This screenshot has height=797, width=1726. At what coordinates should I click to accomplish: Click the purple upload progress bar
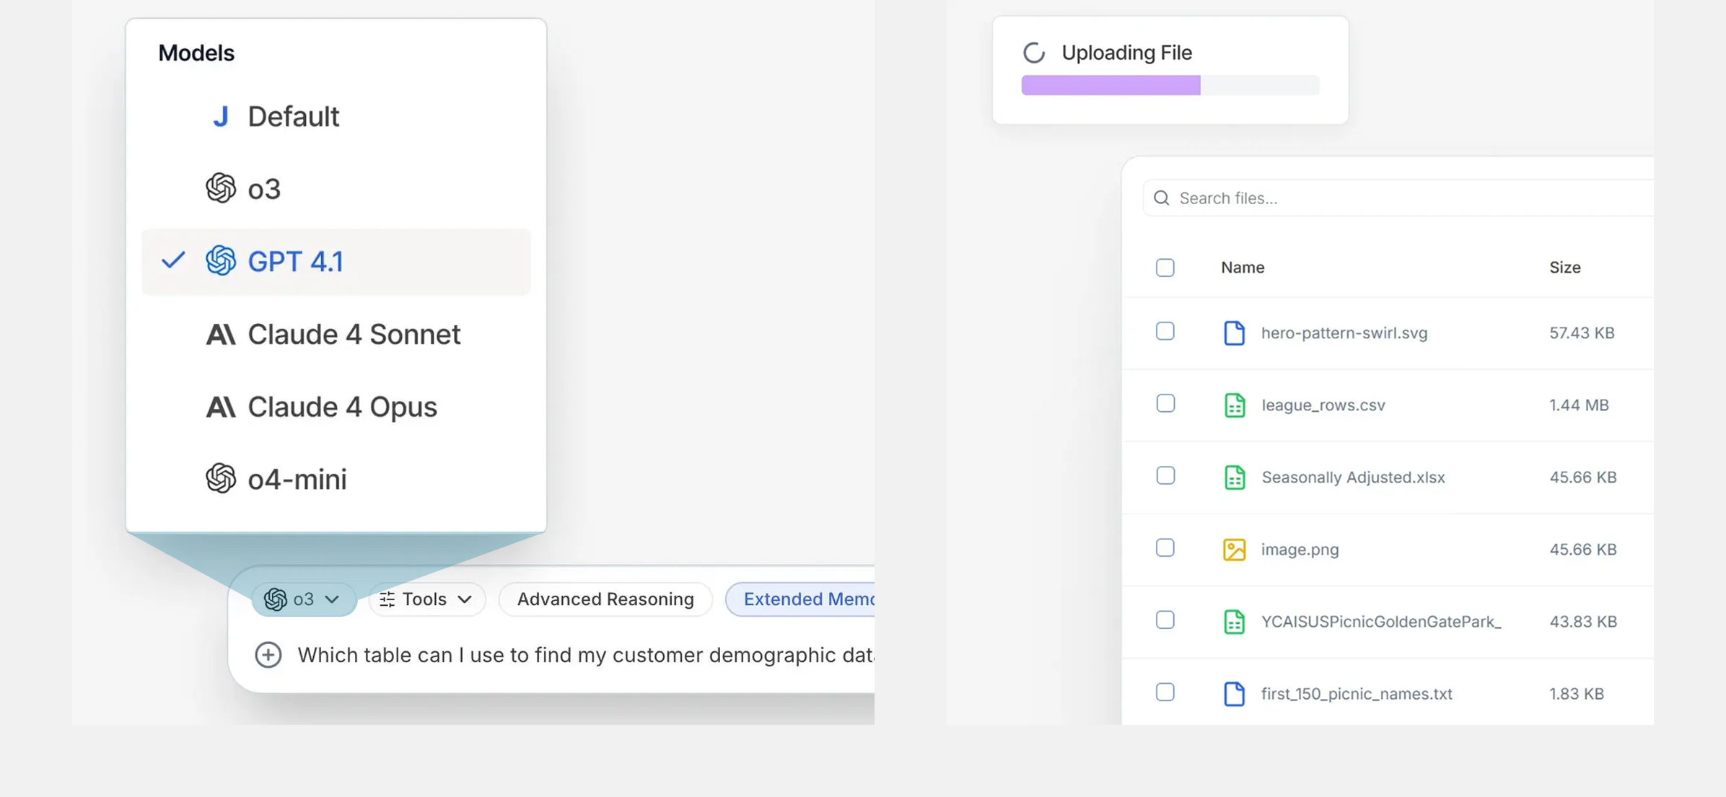1111,85
